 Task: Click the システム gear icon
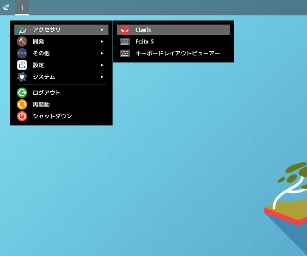click(x=22, y=77)
